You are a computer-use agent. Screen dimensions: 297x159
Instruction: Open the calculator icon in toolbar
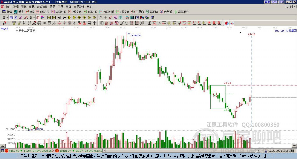point(132,18)
